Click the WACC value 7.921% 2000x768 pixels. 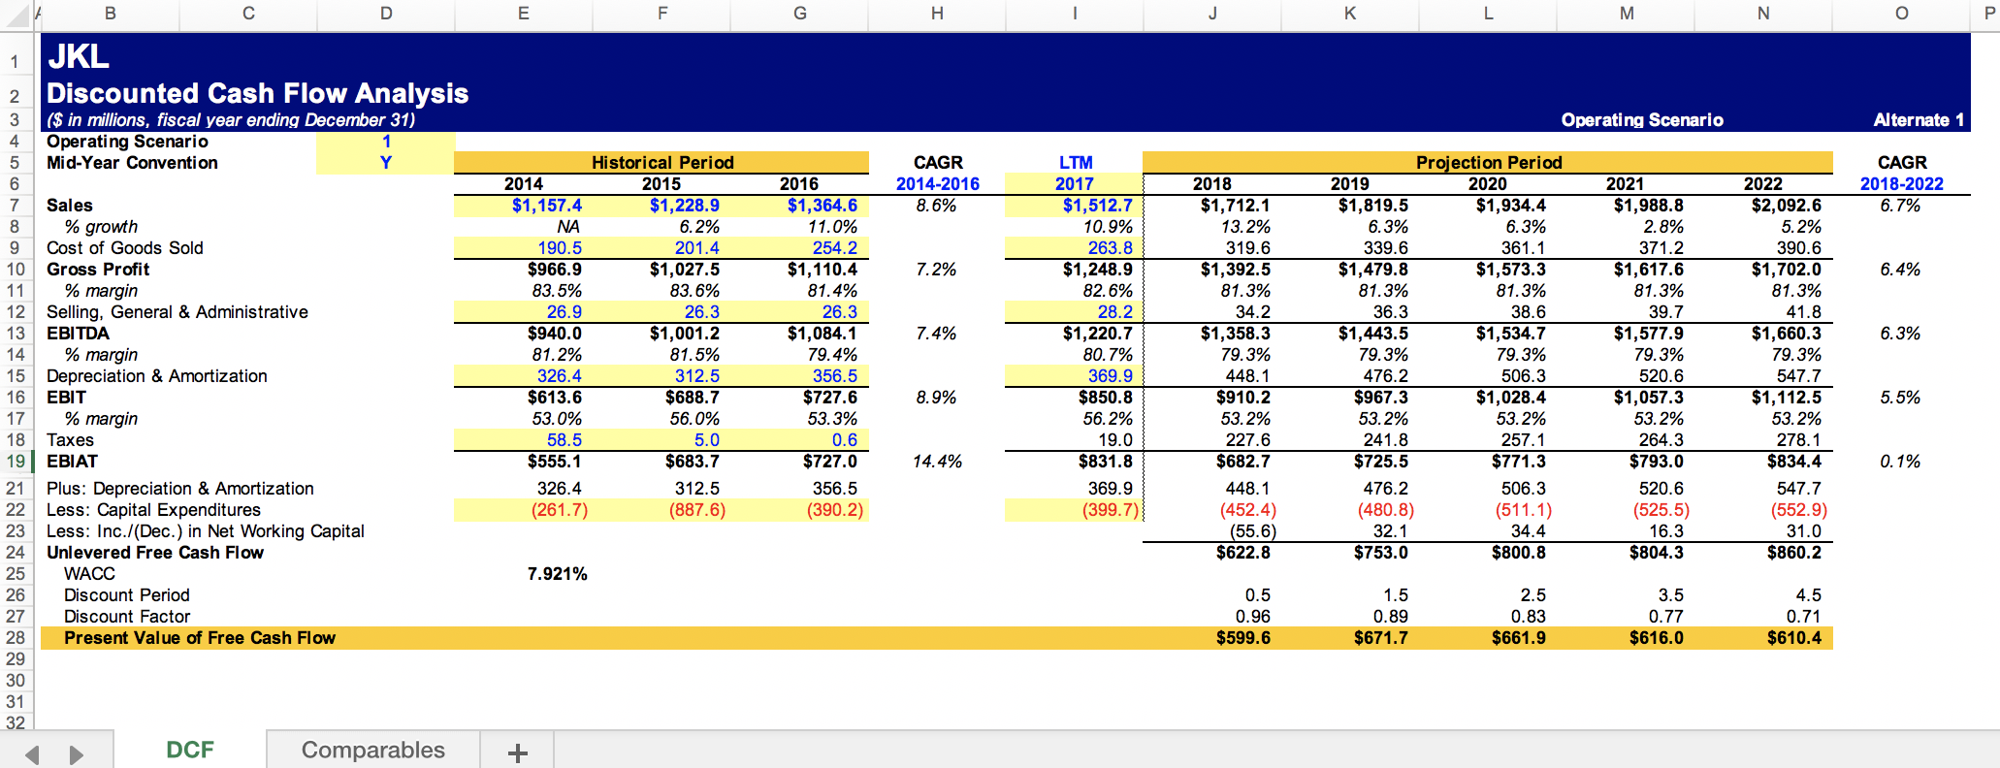tap(558, 574)
